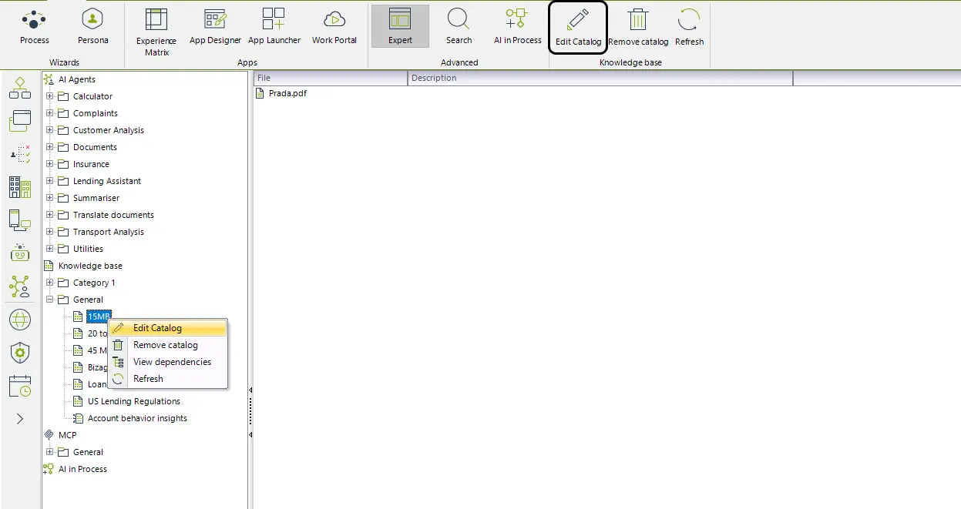
Task: Expand the Category 1 folder
Action: pos(50,283)
